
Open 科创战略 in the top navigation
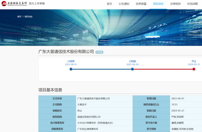[192, 4]
